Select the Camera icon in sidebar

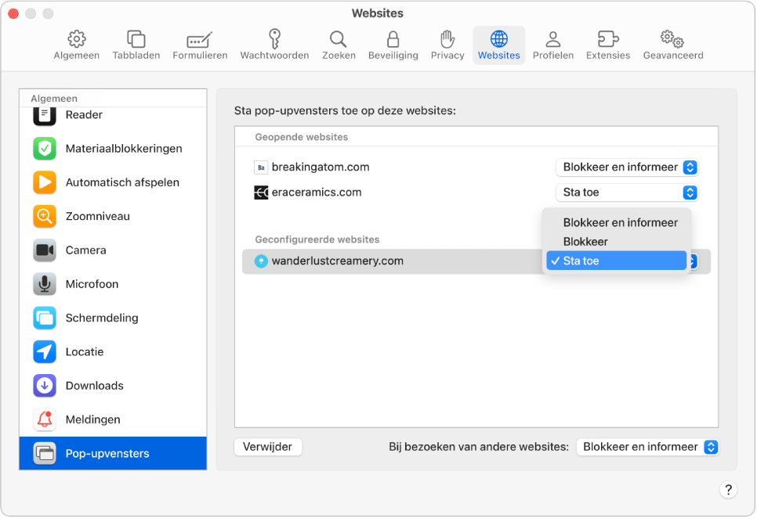pyautogui.click(x=45, y=250)
